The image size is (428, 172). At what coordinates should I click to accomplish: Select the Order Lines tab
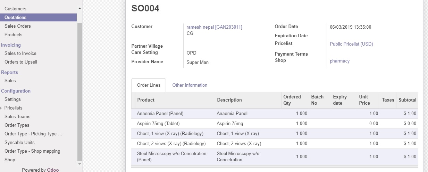[149, 85]
